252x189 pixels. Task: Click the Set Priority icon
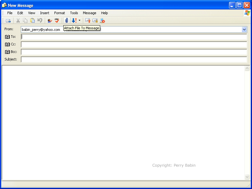74,20
